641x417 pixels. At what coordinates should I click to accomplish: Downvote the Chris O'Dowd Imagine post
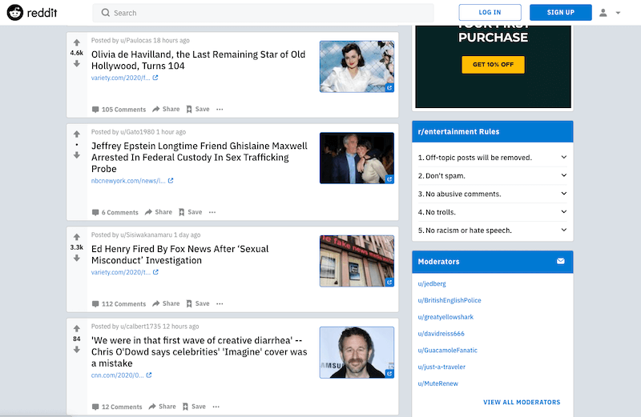(x=76, y=350)
